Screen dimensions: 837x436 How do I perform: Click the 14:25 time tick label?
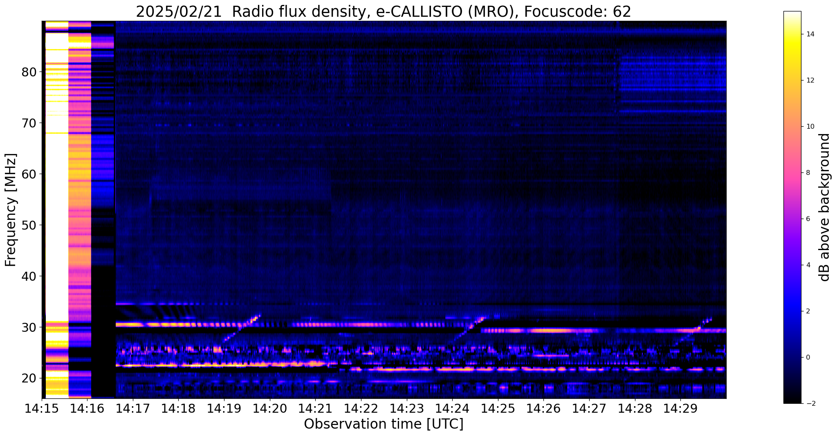[x=498, y=408]
